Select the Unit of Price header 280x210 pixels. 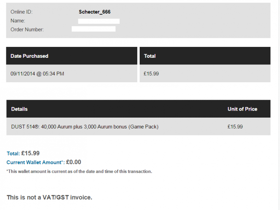tap(242, 109)
